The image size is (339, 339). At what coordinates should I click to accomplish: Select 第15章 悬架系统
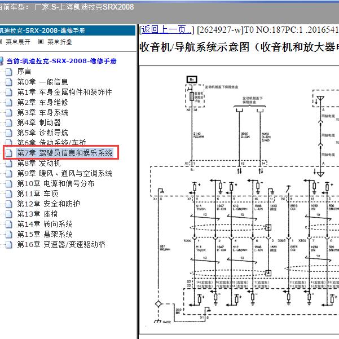[45, 234]
